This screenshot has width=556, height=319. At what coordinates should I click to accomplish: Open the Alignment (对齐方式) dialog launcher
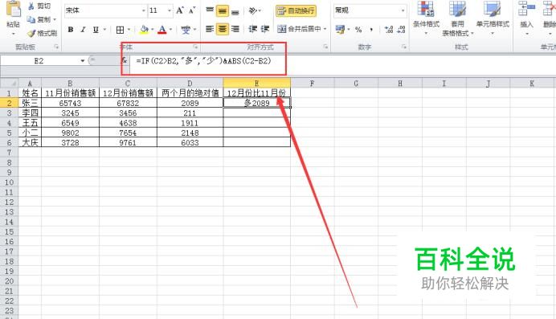pyautogui.click(x=325, y=47)
